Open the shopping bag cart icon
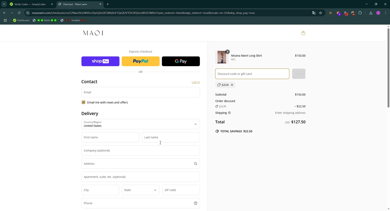 pos(303,33)
